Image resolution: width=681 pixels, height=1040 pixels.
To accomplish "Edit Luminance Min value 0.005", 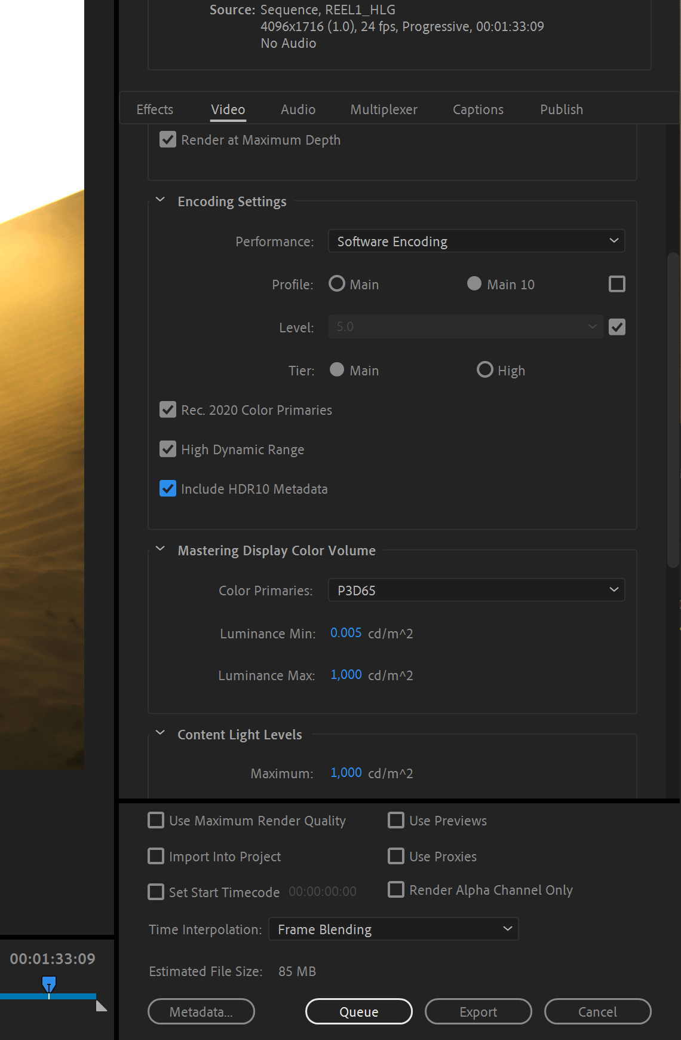I will pos(346,632).
